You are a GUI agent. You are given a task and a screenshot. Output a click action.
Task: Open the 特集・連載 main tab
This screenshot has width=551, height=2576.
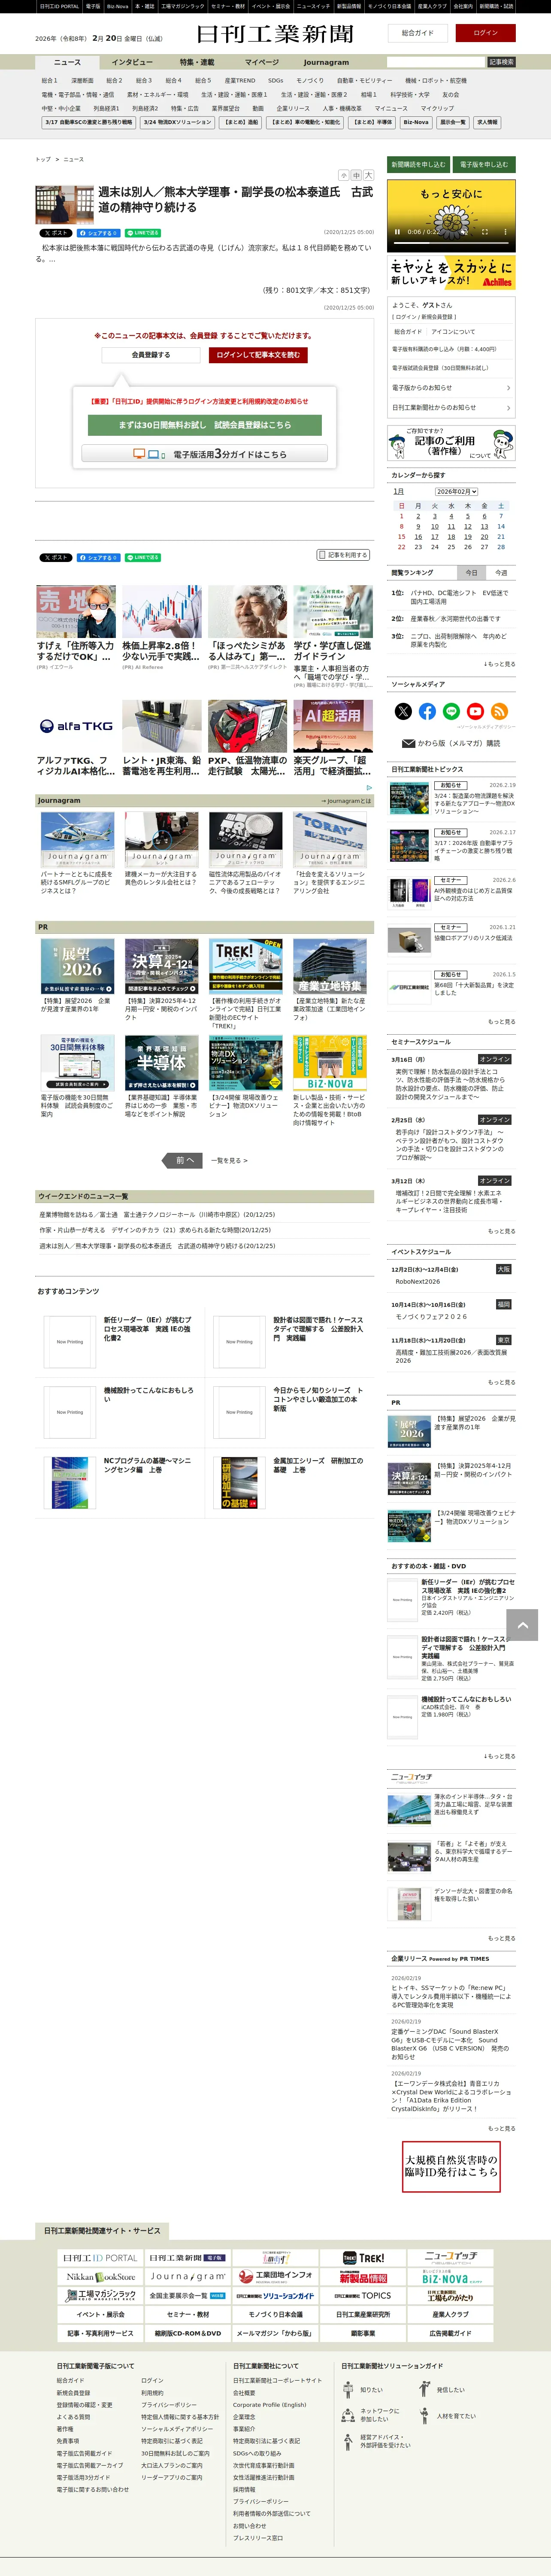click(197, 62)
